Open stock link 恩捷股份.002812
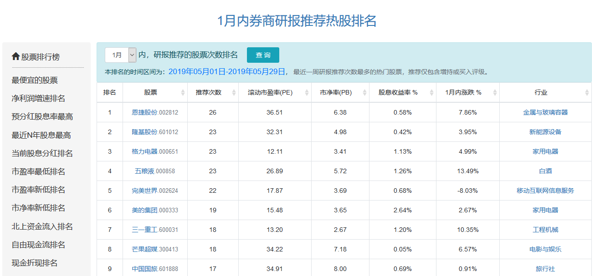The width and height of the screenshot is (595, 276). click(x=155, y=112)
